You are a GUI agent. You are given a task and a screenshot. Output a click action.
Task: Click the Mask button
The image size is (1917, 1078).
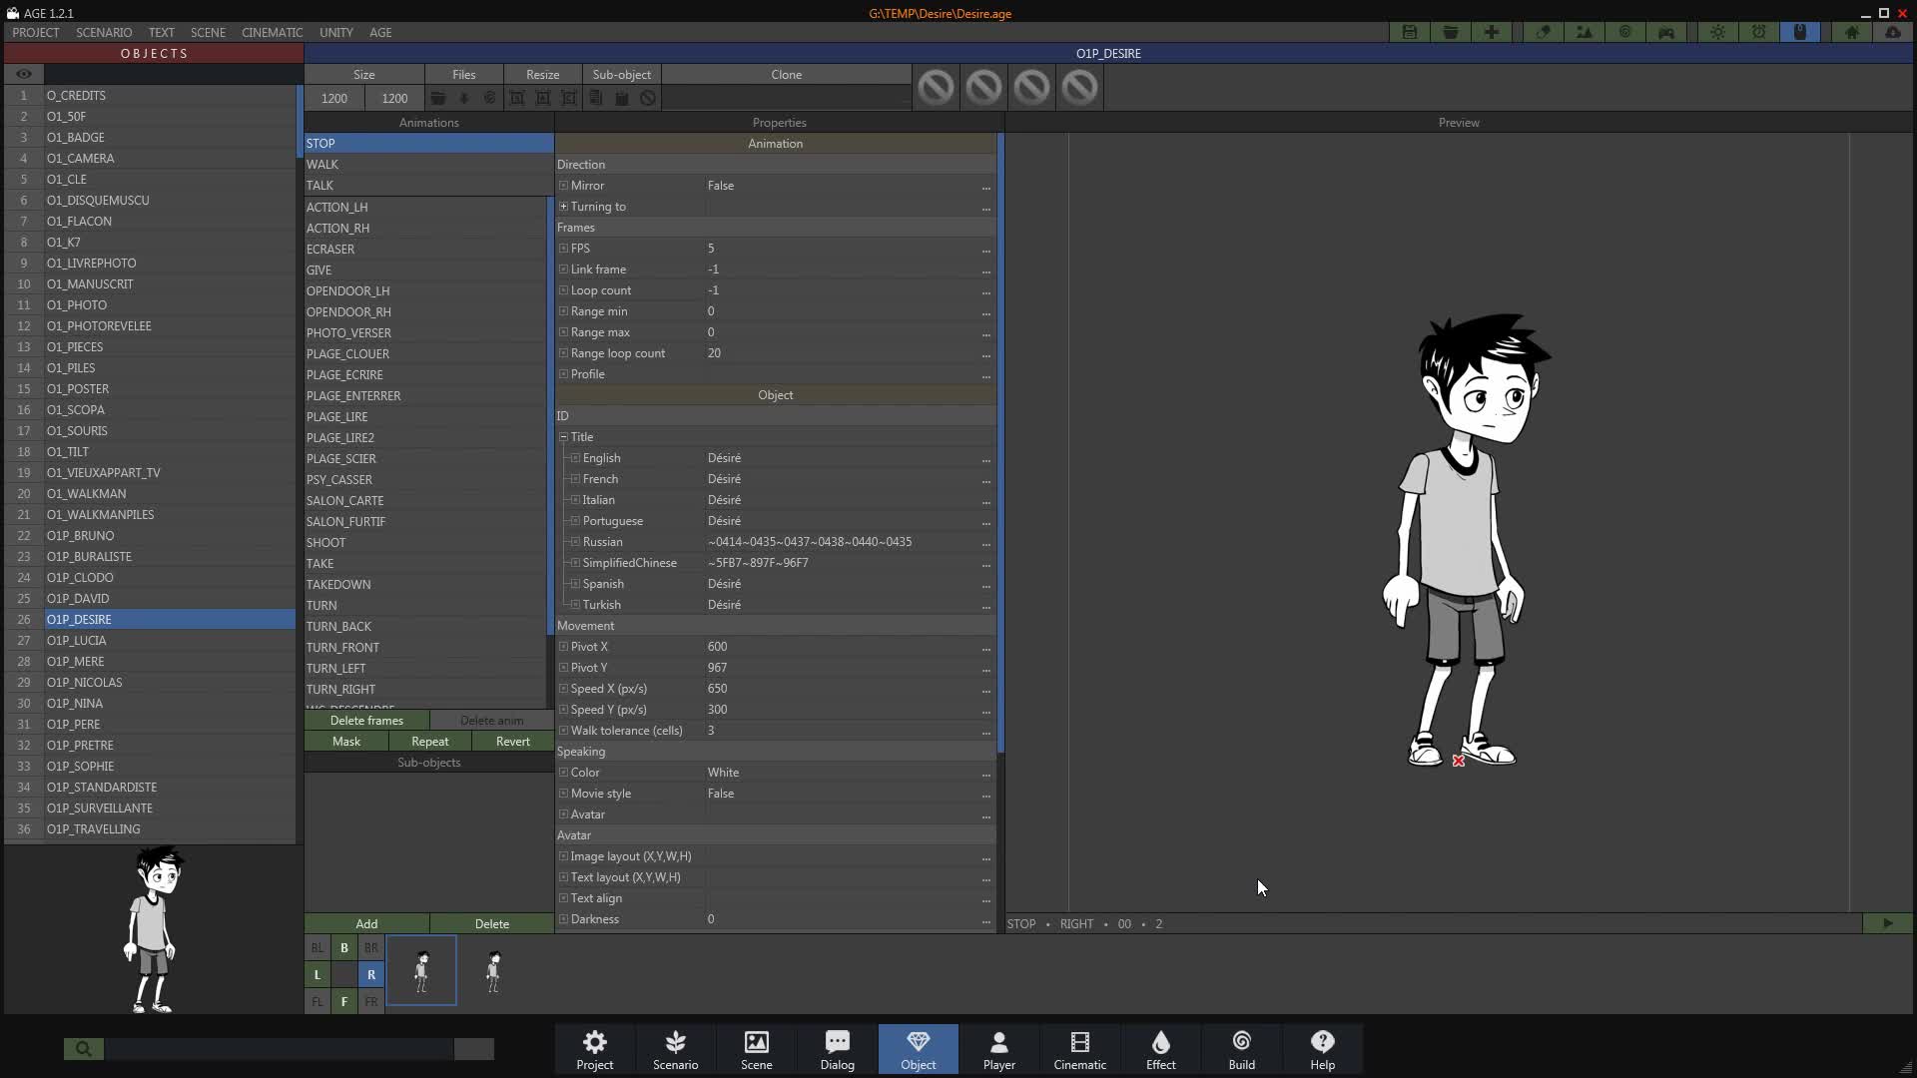pos(346,741)
